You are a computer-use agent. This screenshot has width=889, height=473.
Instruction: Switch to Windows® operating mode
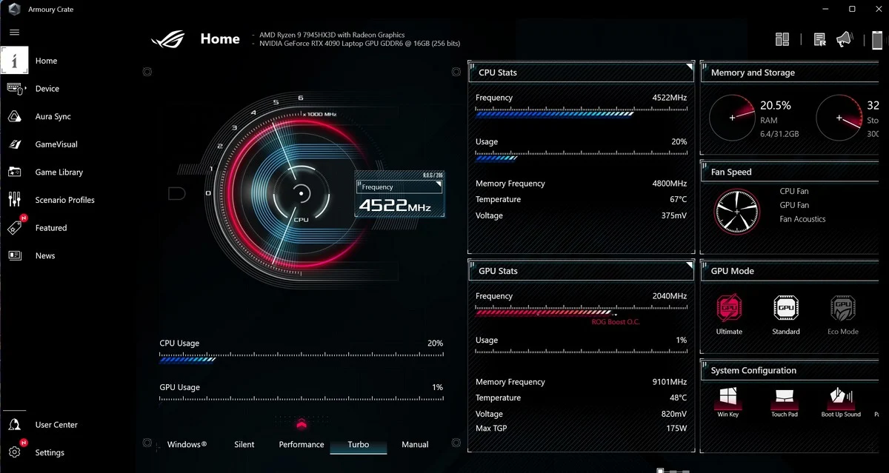click(x=187, y=444)
